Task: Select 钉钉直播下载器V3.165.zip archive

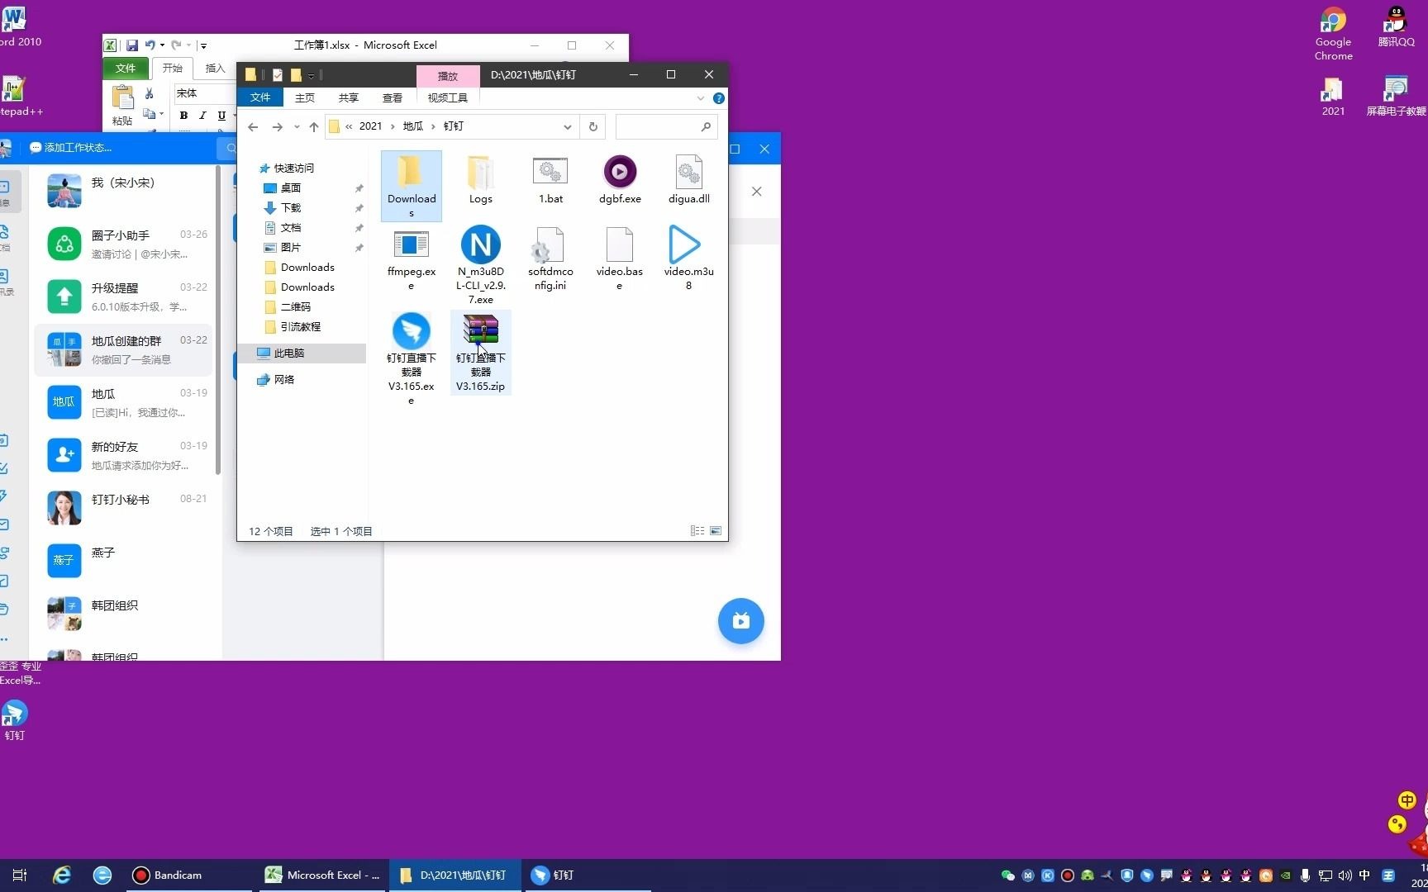Action: pyautogui.click(x=480, y=353)
